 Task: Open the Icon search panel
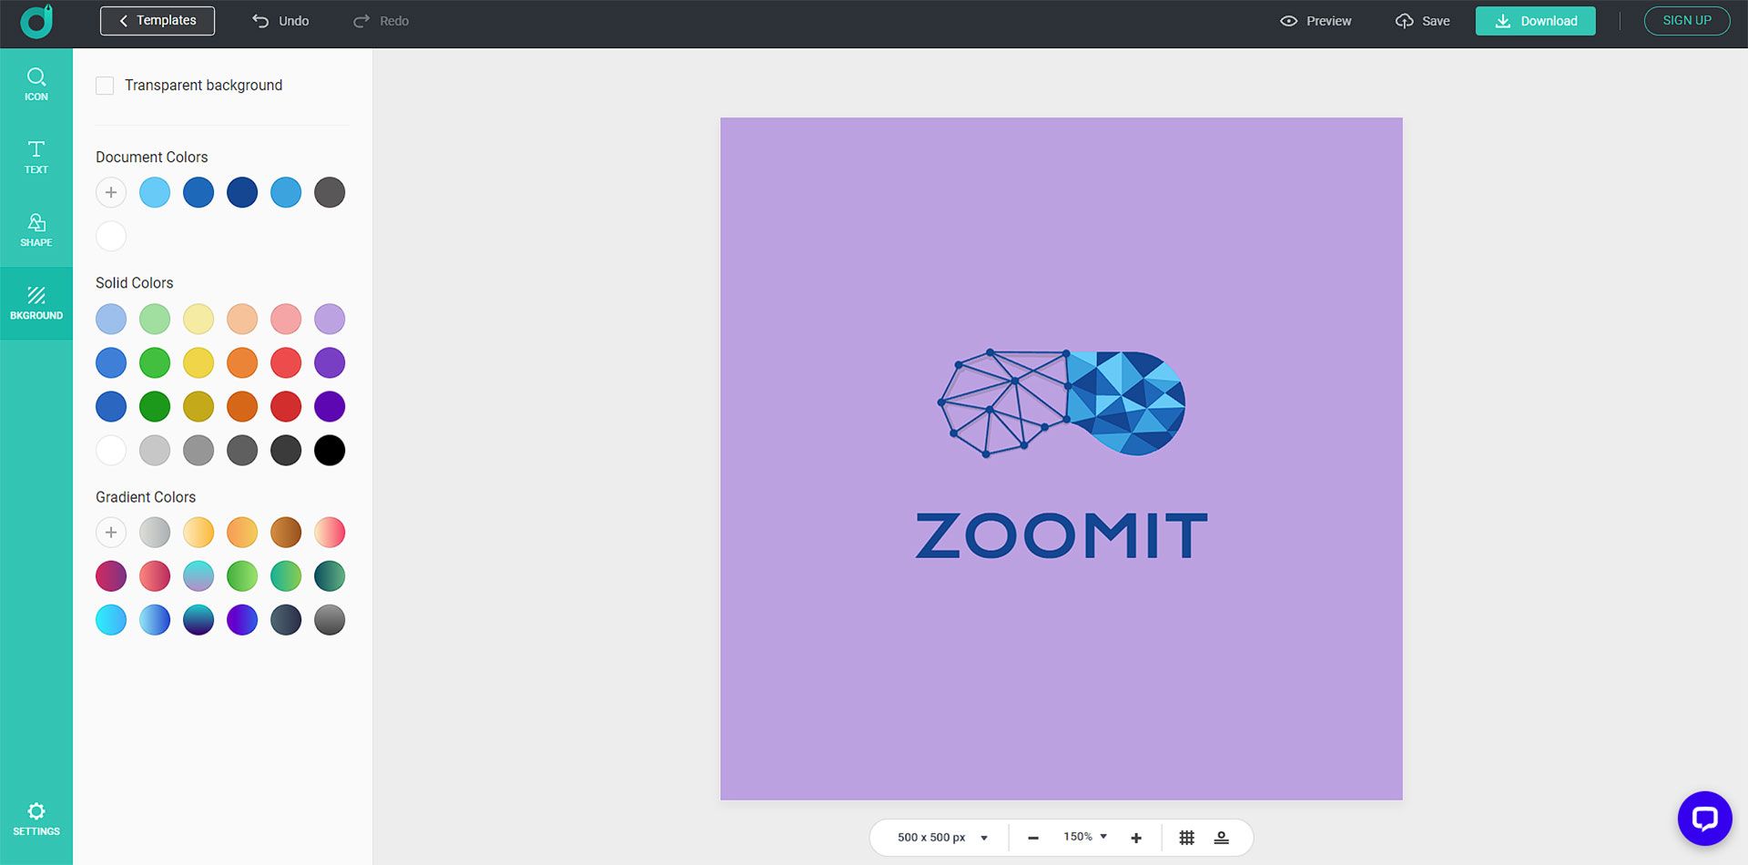click(x=36, y=84)
